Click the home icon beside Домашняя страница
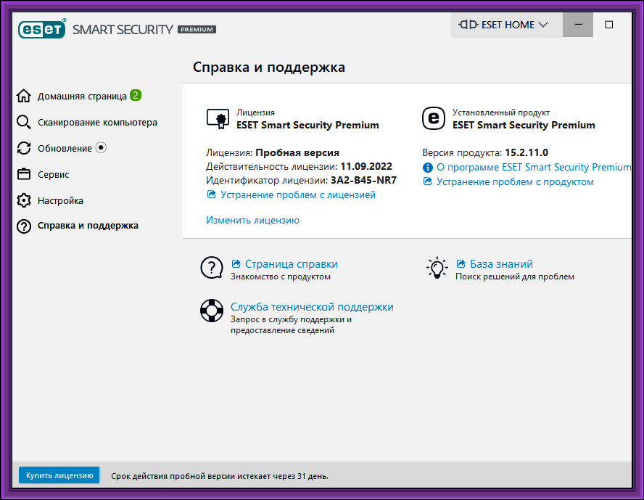Image resolution: width=644 pixels, height=500 pixels. click(24, 96)
